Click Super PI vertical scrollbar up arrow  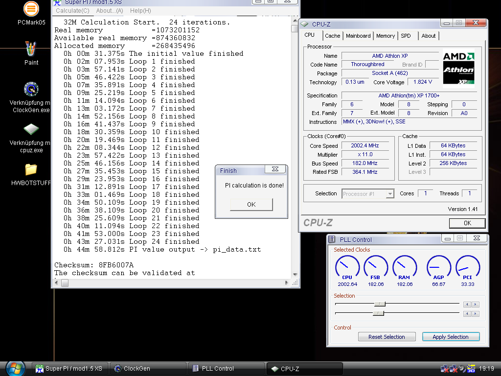coord(295,21)
